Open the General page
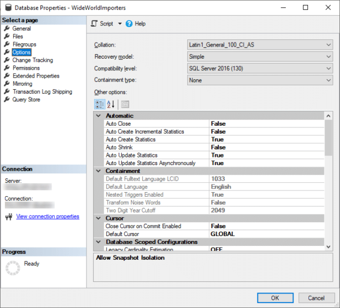 22,28
